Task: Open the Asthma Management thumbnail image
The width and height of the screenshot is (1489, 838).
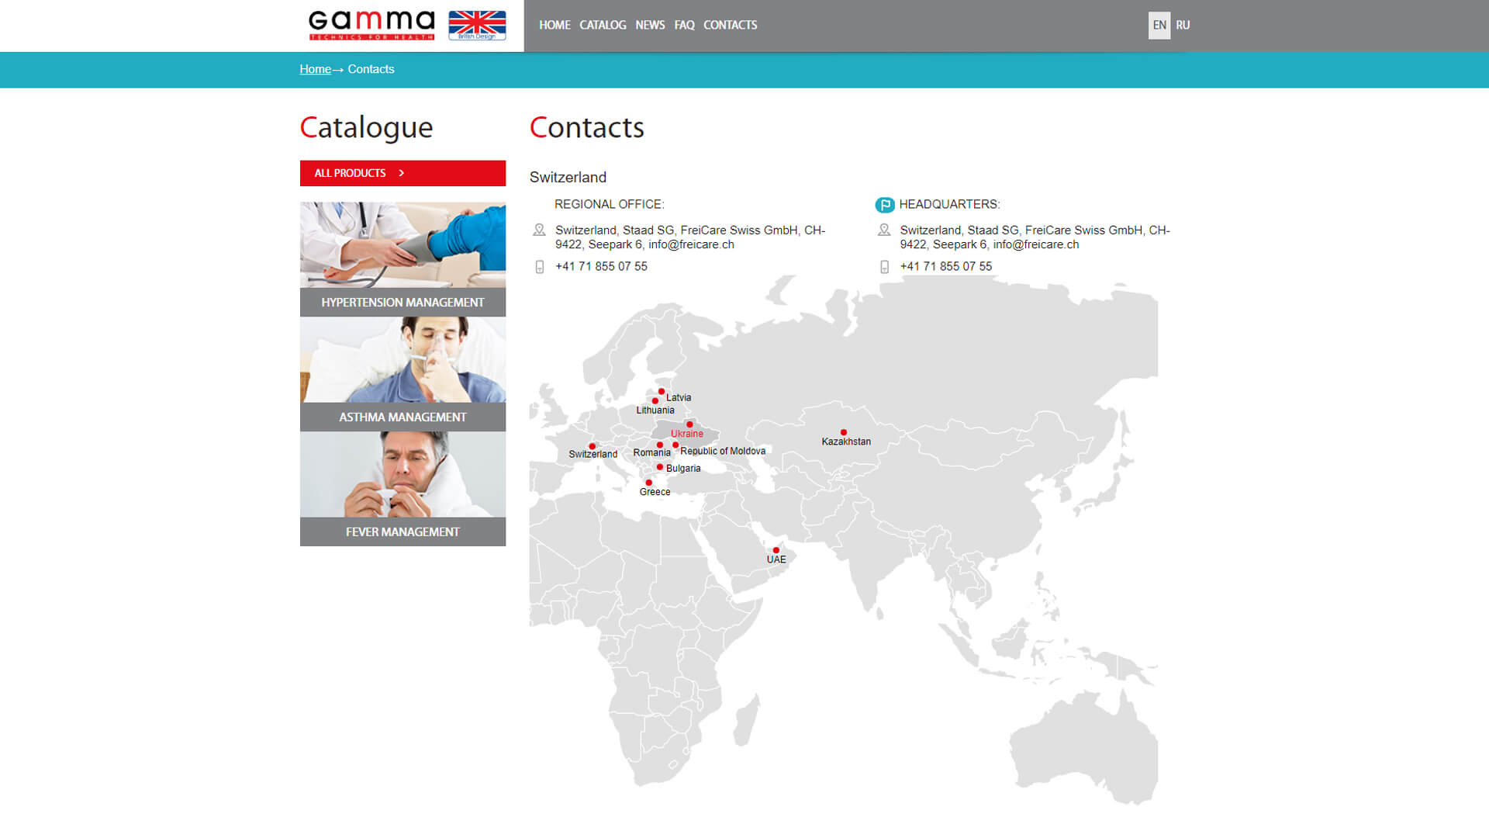Action: [x=402, y=359]
